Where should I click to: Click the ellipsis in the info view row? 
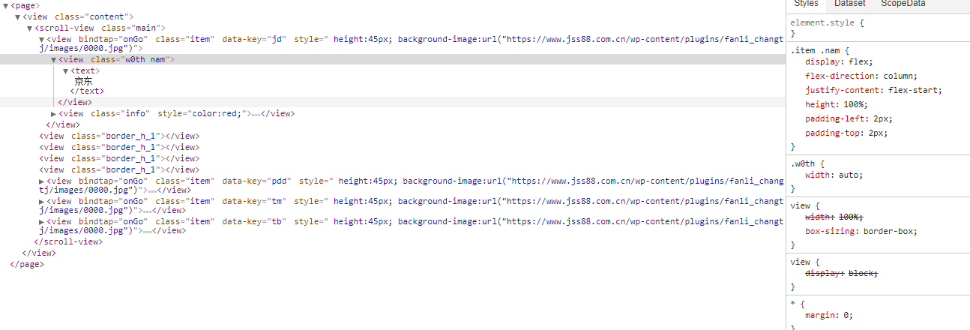coord(256,114)
